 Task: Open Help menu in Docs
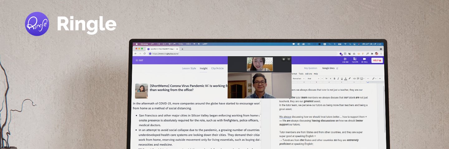316,74
